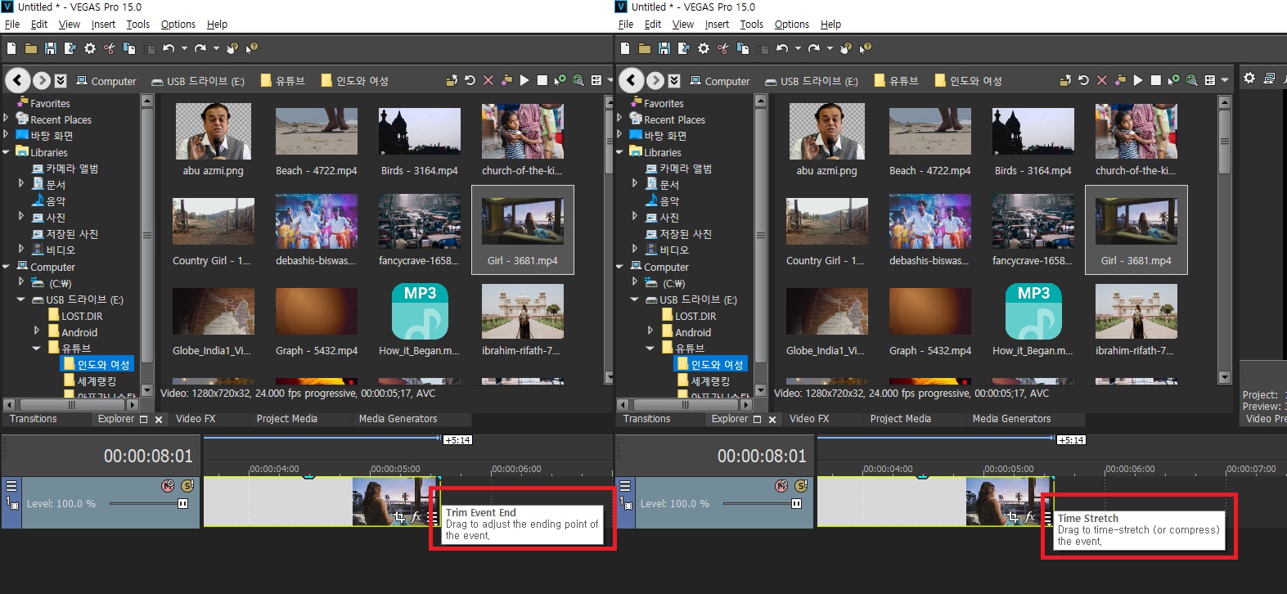
Task: Redo action in left window
Action: 200,49
